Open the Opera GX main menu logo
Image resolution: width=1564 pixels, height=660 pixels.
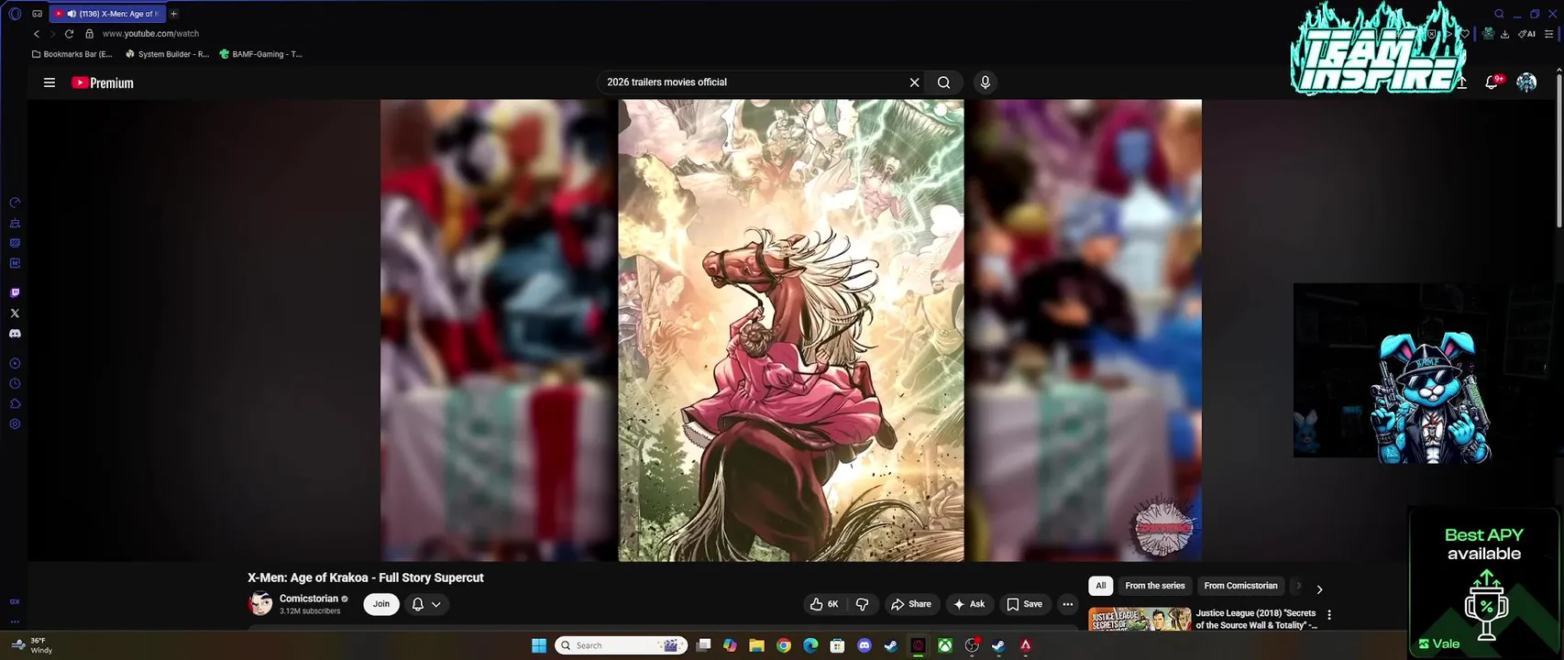tap(15, 14)
